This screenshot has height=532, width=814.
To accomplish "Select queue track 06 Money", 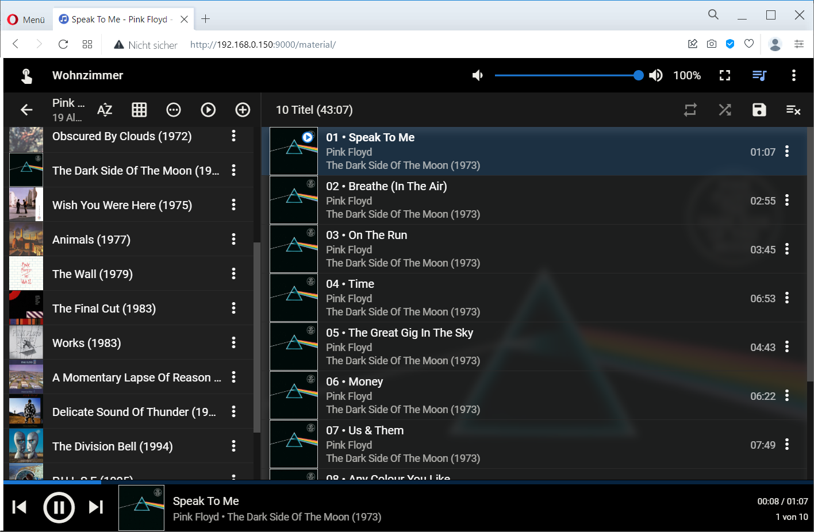I will pos(535,395).
